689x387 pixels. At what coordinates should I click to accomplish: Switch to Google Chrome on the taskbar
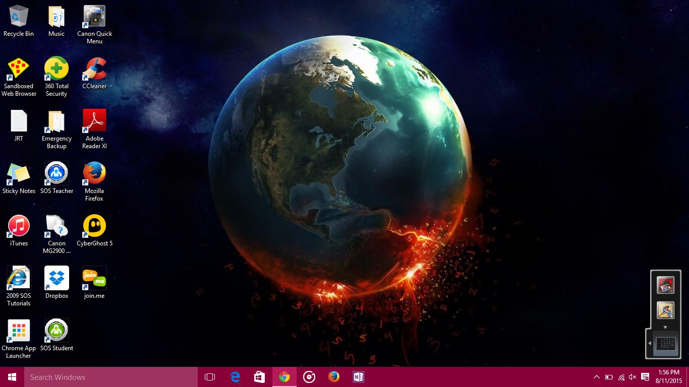[x=284, y=377]
